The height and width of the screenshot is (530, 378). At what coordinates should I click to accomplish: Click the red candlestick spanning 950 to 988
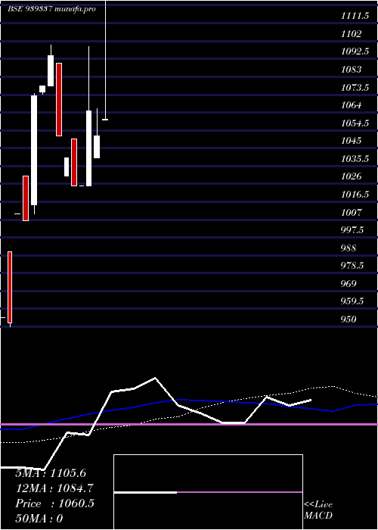pos(10,287)
